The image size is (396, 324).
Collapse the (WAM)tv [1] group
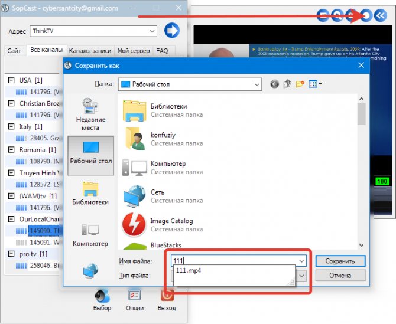click(11, 196)
